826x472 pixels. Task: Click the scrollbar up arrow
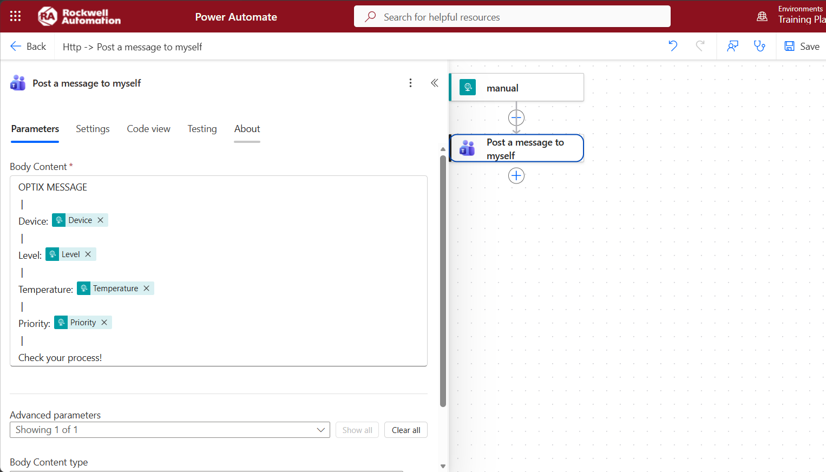pyautogui.click(x=443, y=149)
